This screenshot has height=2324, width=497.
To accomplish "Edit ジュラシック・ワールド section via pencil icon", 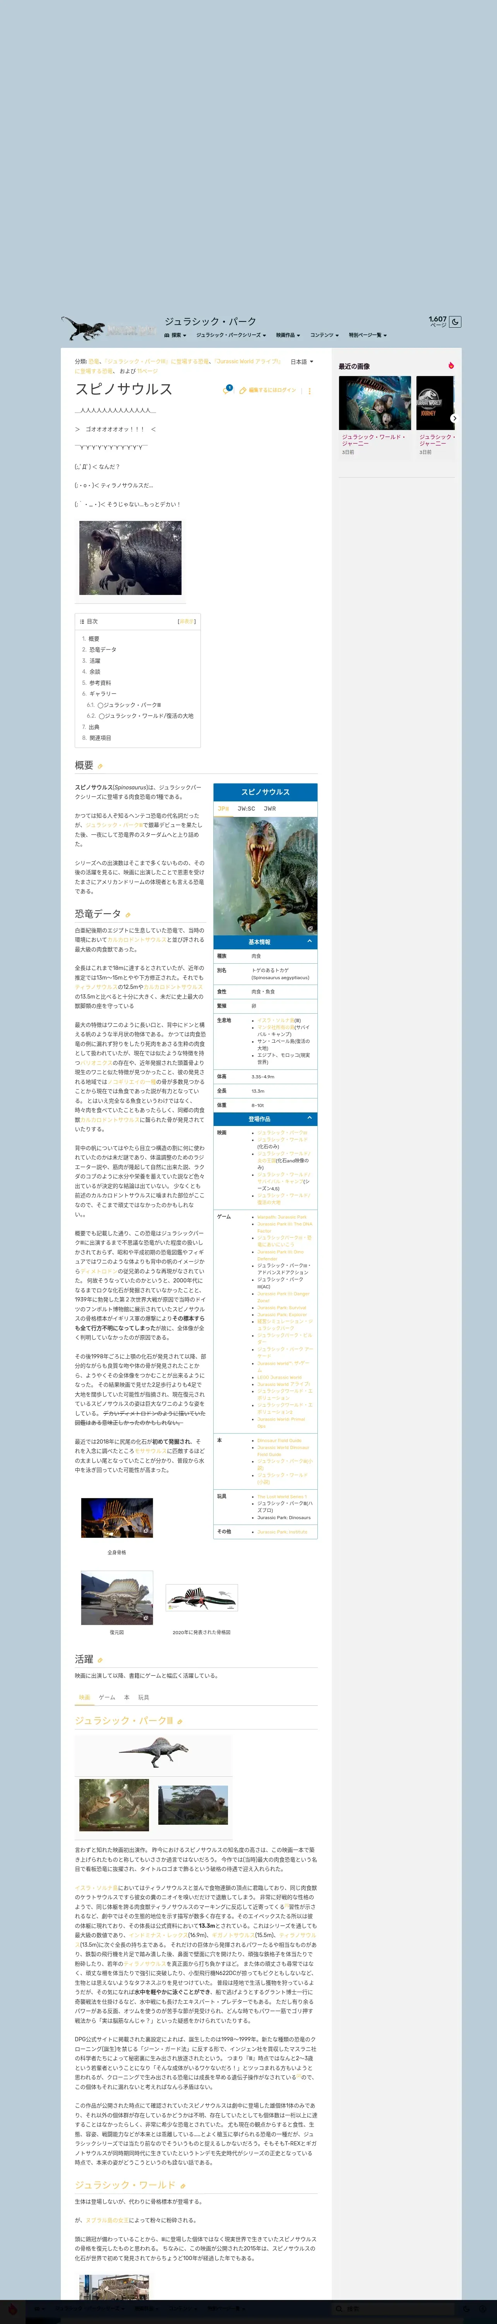I will [x=182, y=2186].
